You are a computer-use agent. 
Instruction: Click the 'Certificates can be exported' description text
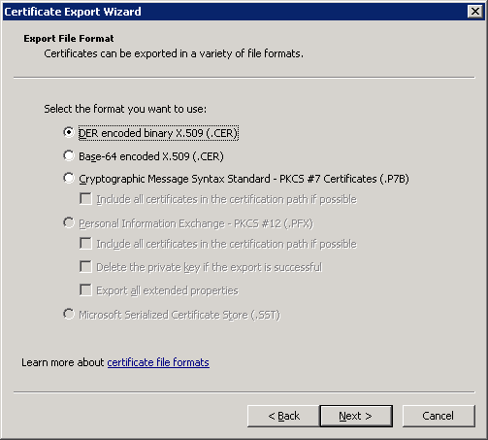coord(174,53)
